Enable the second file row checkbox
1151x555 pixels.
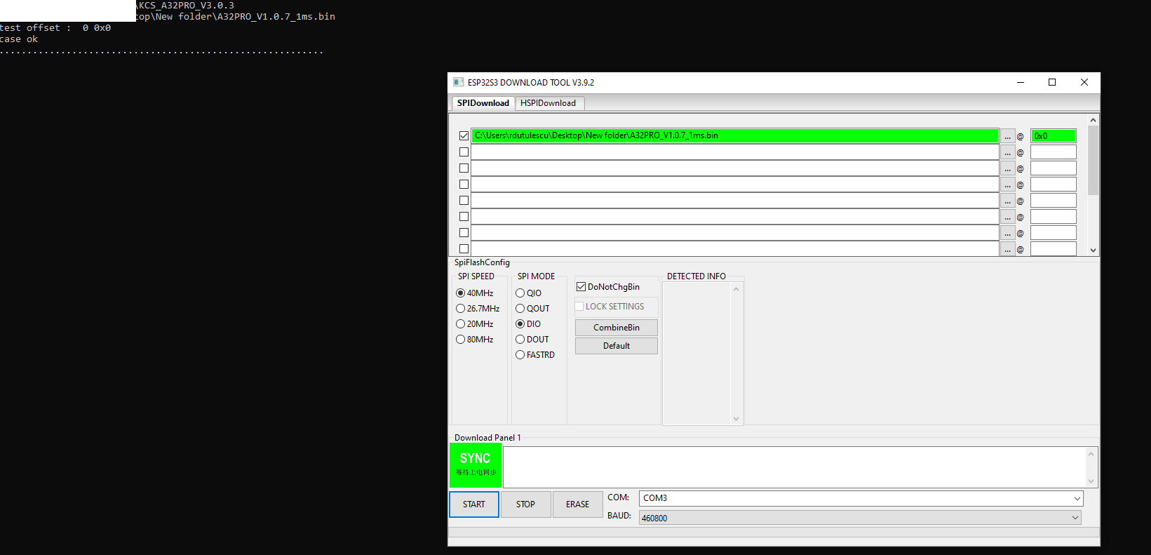pos(464,152)
